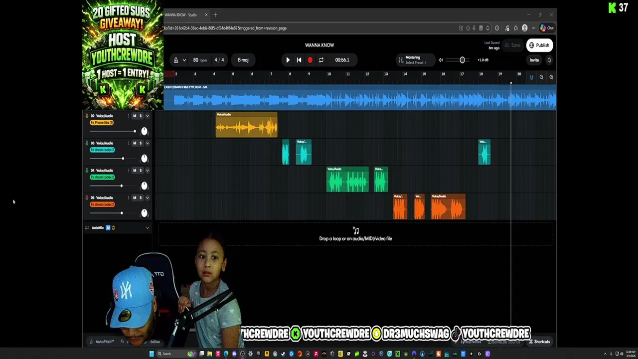
Task: Open track 04 three-dot menu
Action: tap(128, 171)
